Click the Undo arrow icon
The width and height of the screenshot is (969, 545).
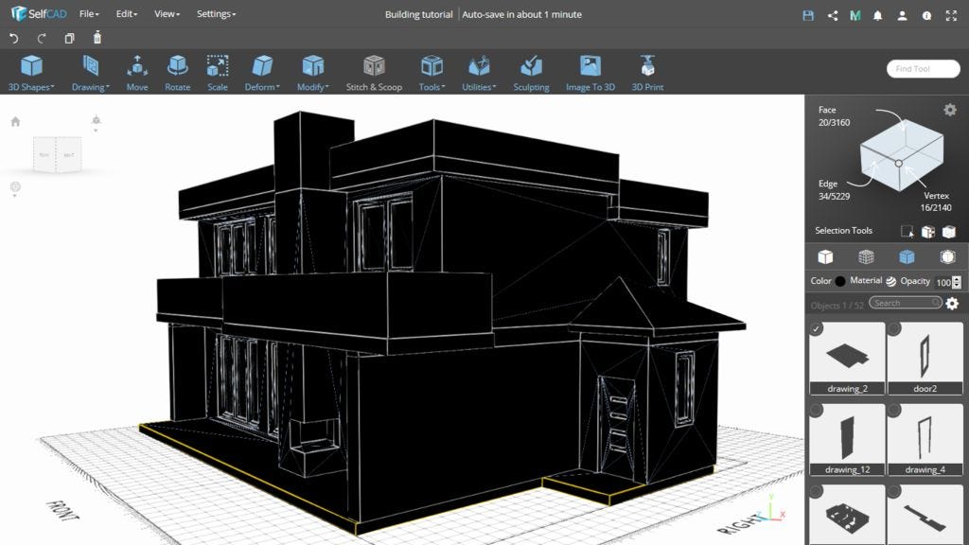click(x=13, y=36)
